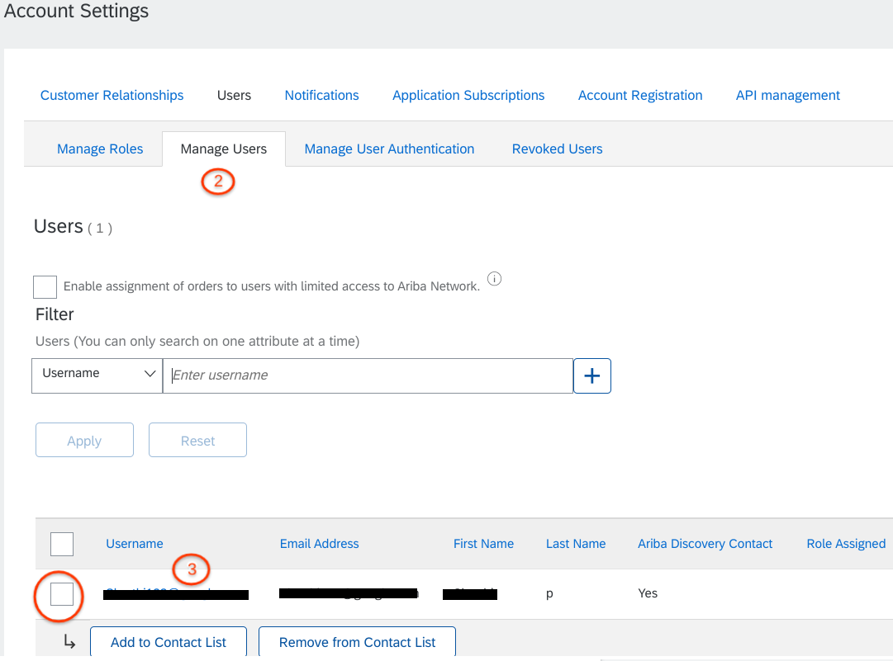Switch to Manage Roles sub-tab
Image resolution: width=893 pixels, height=661 pixels.
100,149
